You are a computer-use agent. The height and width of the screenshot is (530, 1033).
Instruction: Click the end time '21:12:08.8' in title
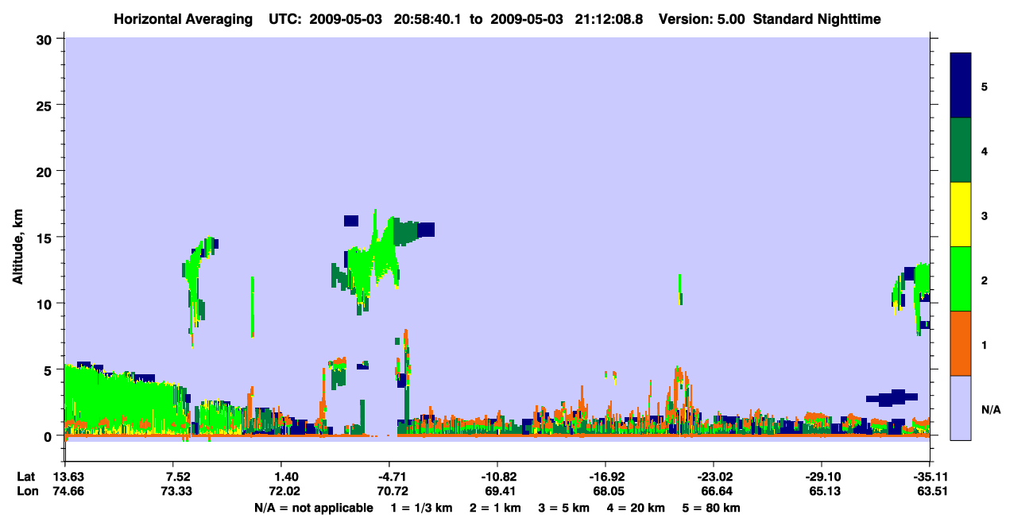(610, 18)
